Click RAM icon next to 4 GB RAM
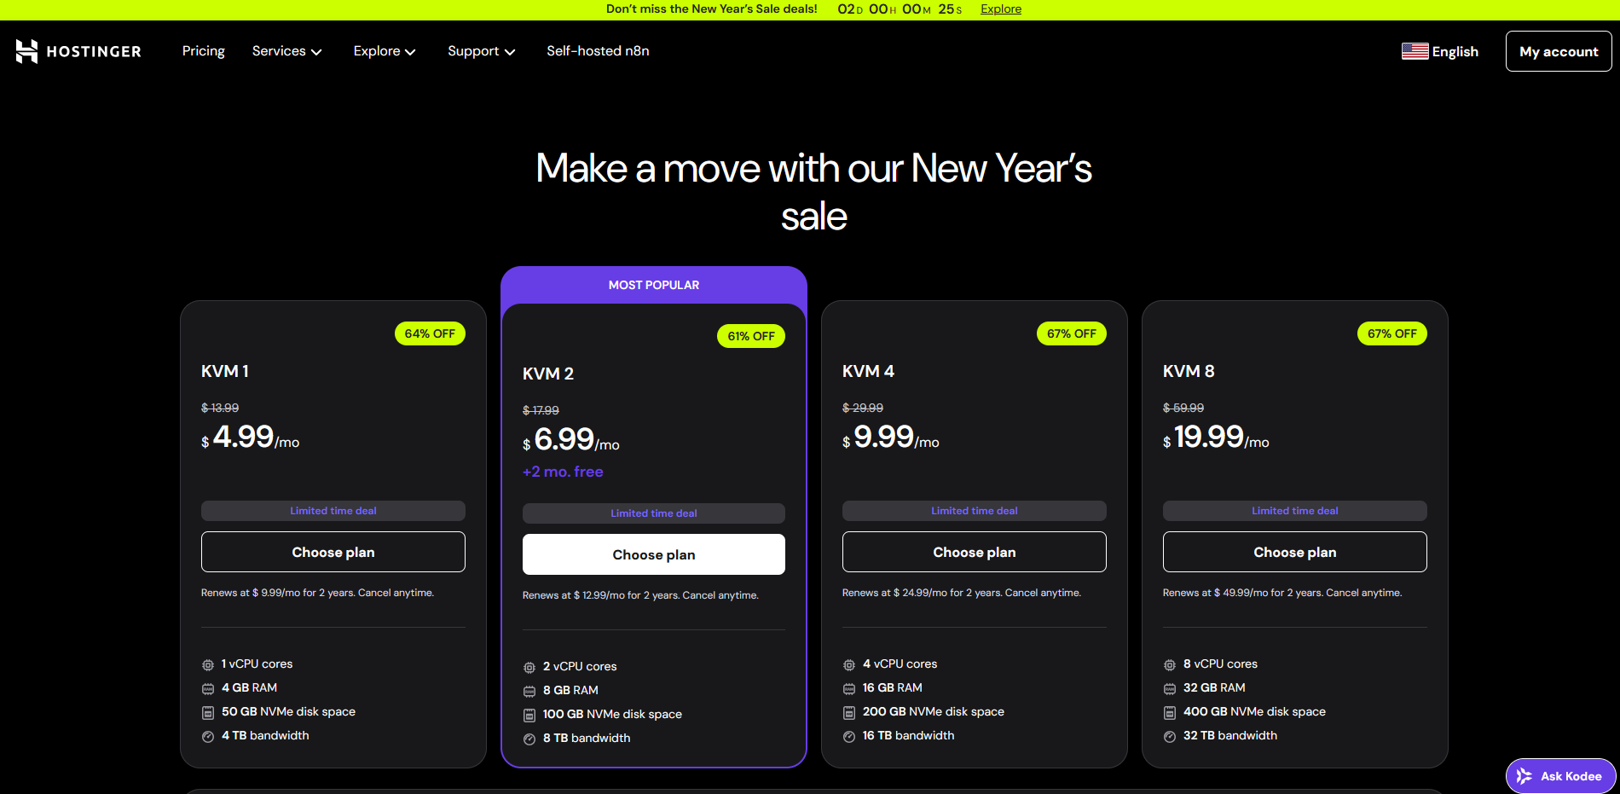The image size is (1620, 794). (x=208, y=688)
